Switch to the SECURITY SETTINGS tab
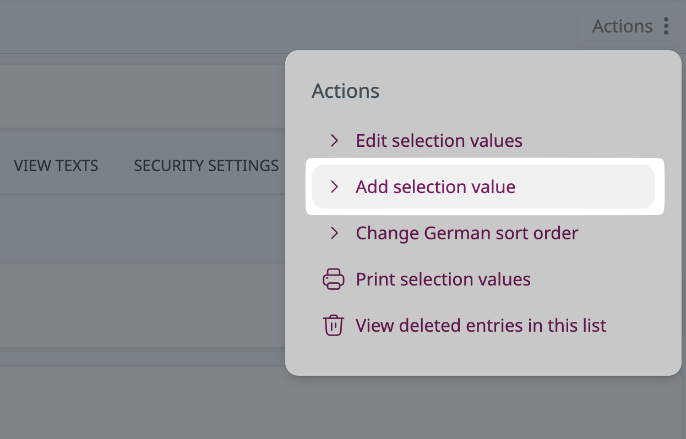 click(x=206, y=166)
